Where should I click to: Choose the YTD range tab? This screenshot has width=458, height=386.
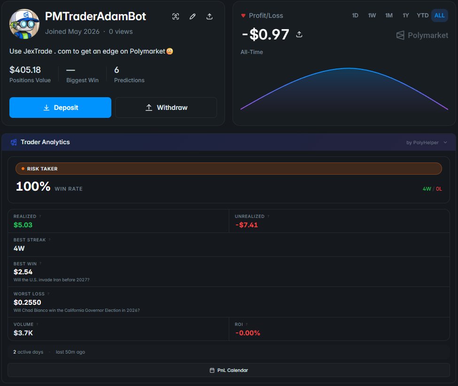[422, 15]
